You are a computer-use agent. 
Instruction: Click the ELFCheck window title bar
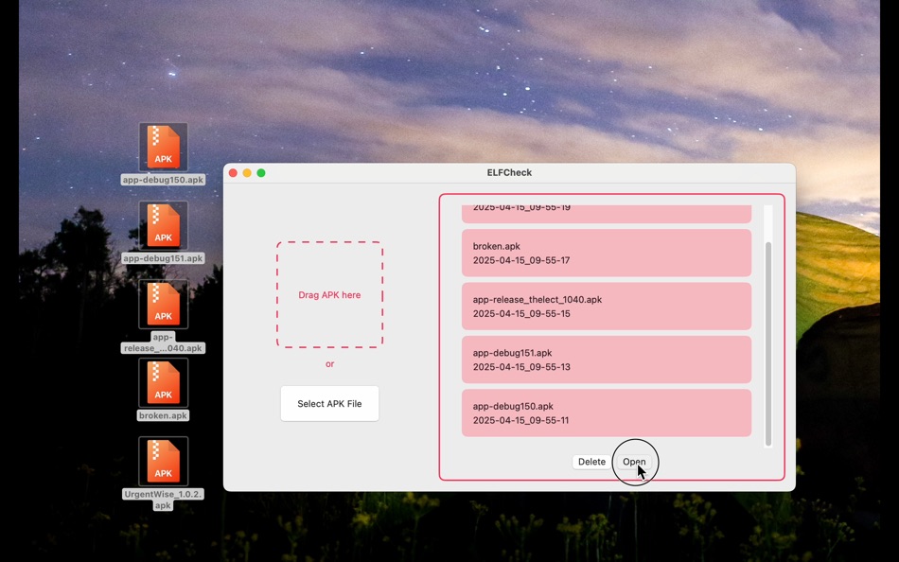pos(511,172)
